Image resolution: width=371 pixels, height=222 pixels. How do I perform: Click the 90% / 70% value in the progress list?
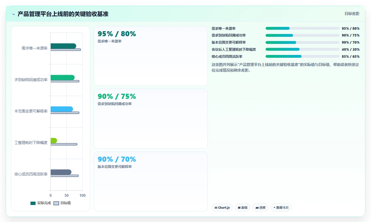tap(351, 42)
